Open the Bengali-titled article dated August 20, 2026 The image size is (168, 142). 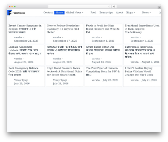[x=65, y=50]
